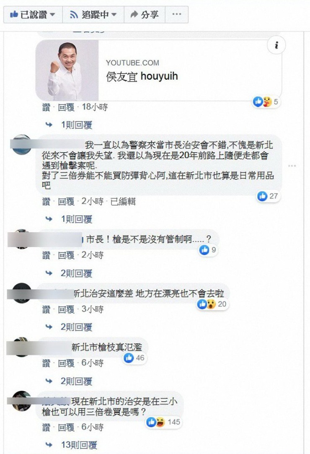
Task: View reactions with count 20
Action: [212, 304]
